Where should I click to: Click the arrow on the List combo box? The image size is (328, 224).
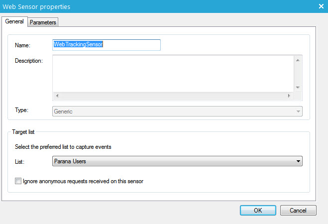click(x=298, y=161)
